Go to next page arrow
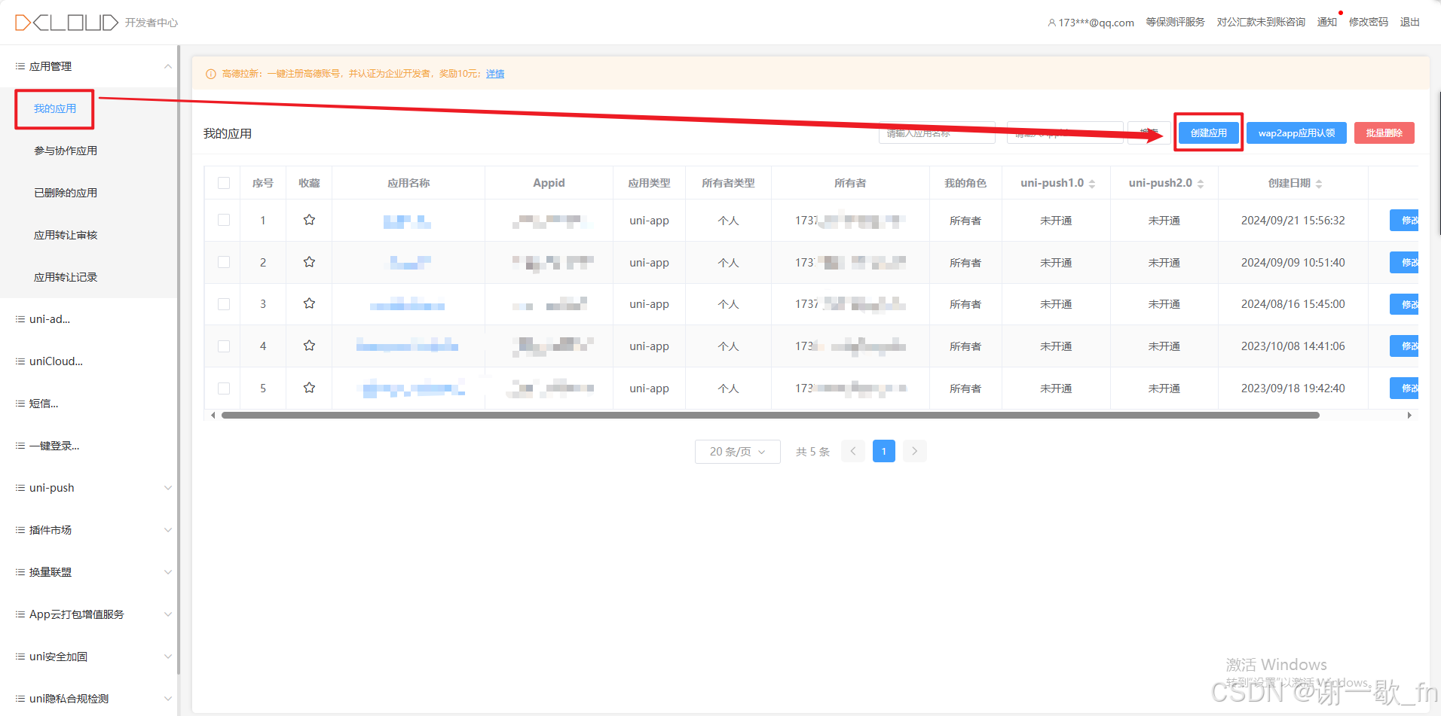 pyautogui.click(x=915, y=451)
